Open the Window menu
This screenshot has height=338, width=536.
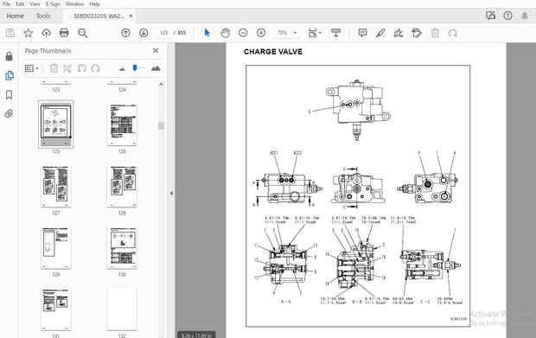(x=74, y=4)
